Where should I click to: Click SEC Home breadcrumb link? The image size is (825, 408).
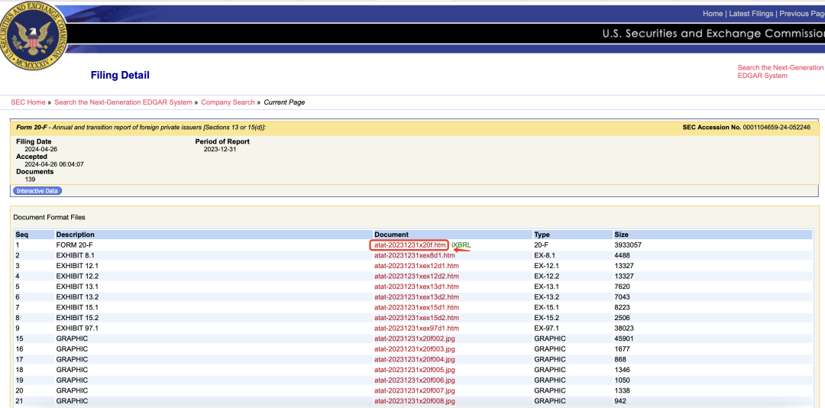click(28, 102)
